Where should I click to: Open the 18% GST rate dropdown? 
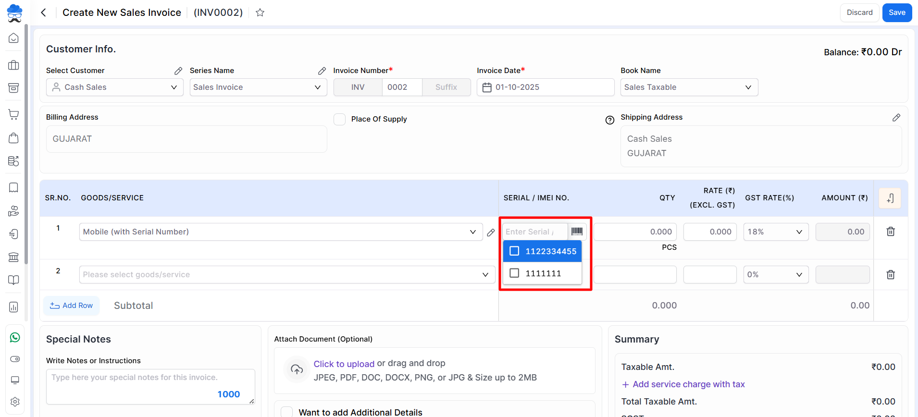(x=775, y=232)
